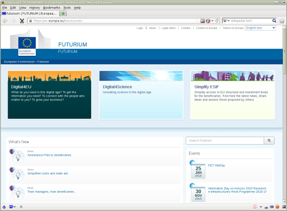The image size is (287, 211).
Task: Open the Digital4Science card
Action: (141, 95)
